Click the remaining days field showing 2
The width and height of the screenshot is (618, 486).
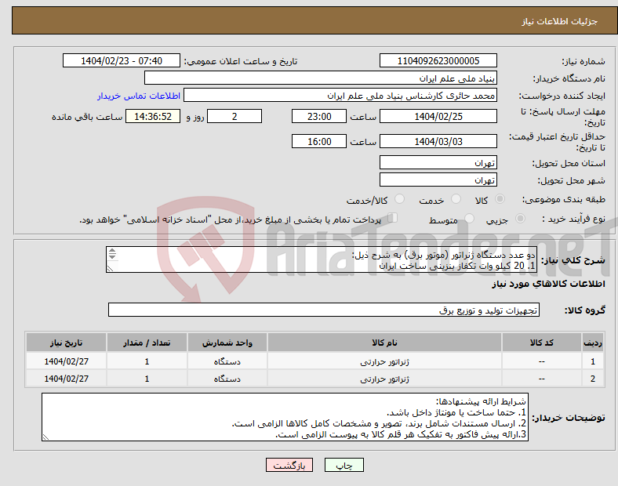234,117
